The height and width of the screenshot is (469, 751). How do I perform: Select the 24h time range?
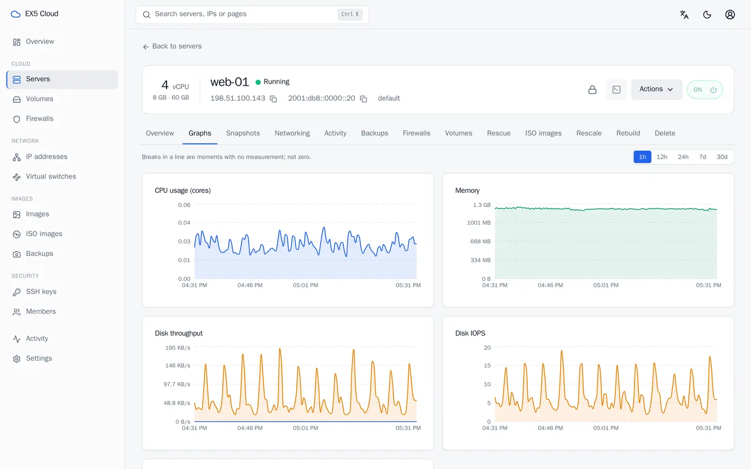(x=683, y=157)
